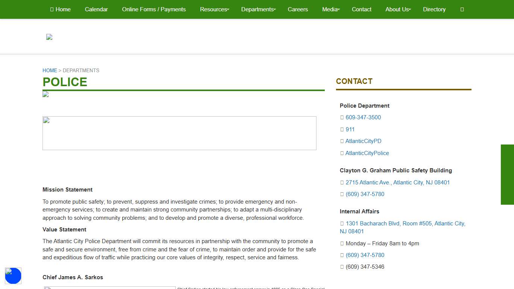Follow the 911 link in the Contact panel
Image resolution: width=514 pixels, height=289 pixels.
click(350, 129)
